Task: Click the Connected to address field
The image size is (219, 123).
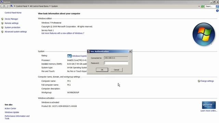Action: point(116,58)
